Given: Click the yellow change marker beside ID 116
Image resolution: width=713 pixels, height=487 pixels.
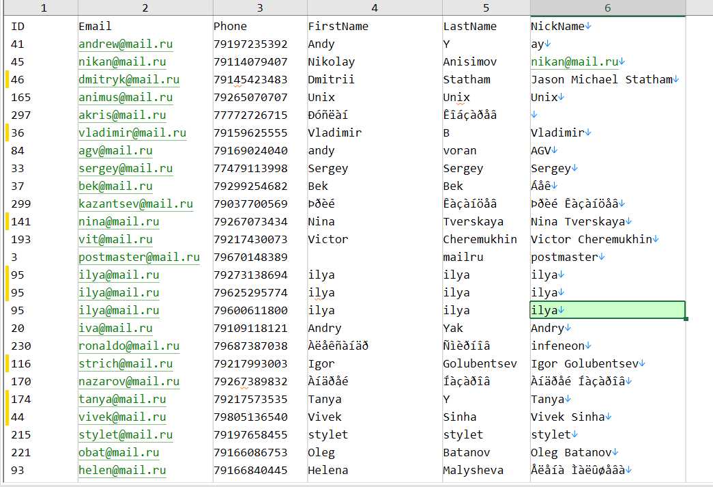Looking at the screenshot, I should click(x=7, y=363).
